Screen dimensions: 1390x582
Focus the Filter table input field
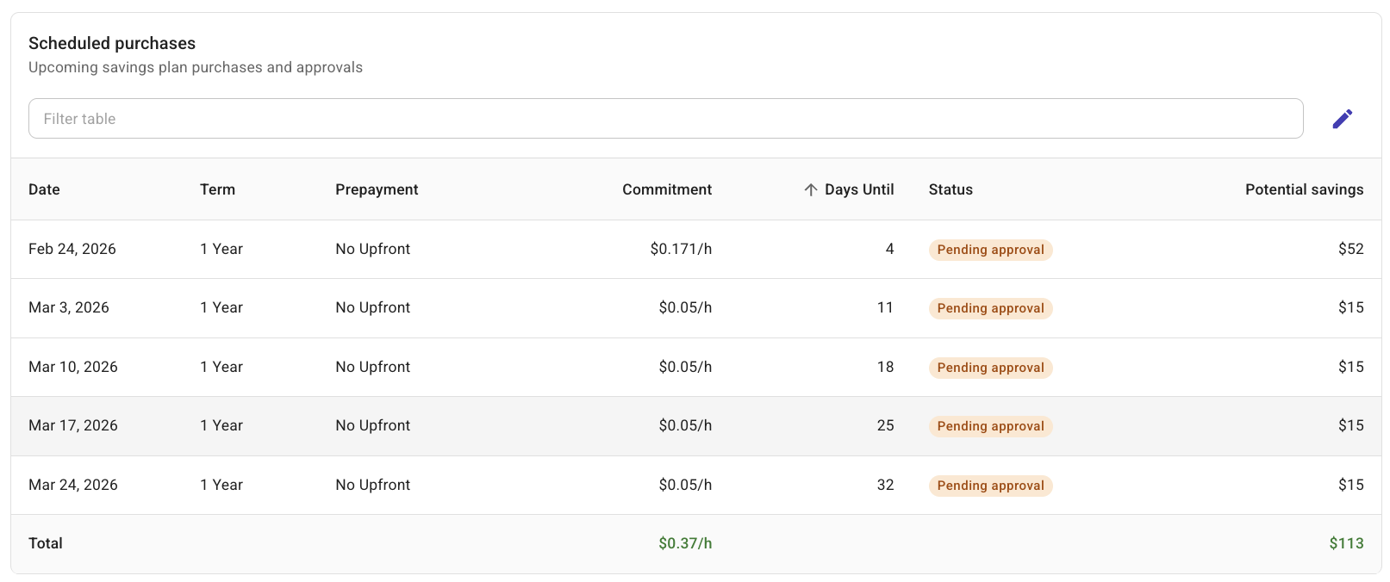[664, 119]
